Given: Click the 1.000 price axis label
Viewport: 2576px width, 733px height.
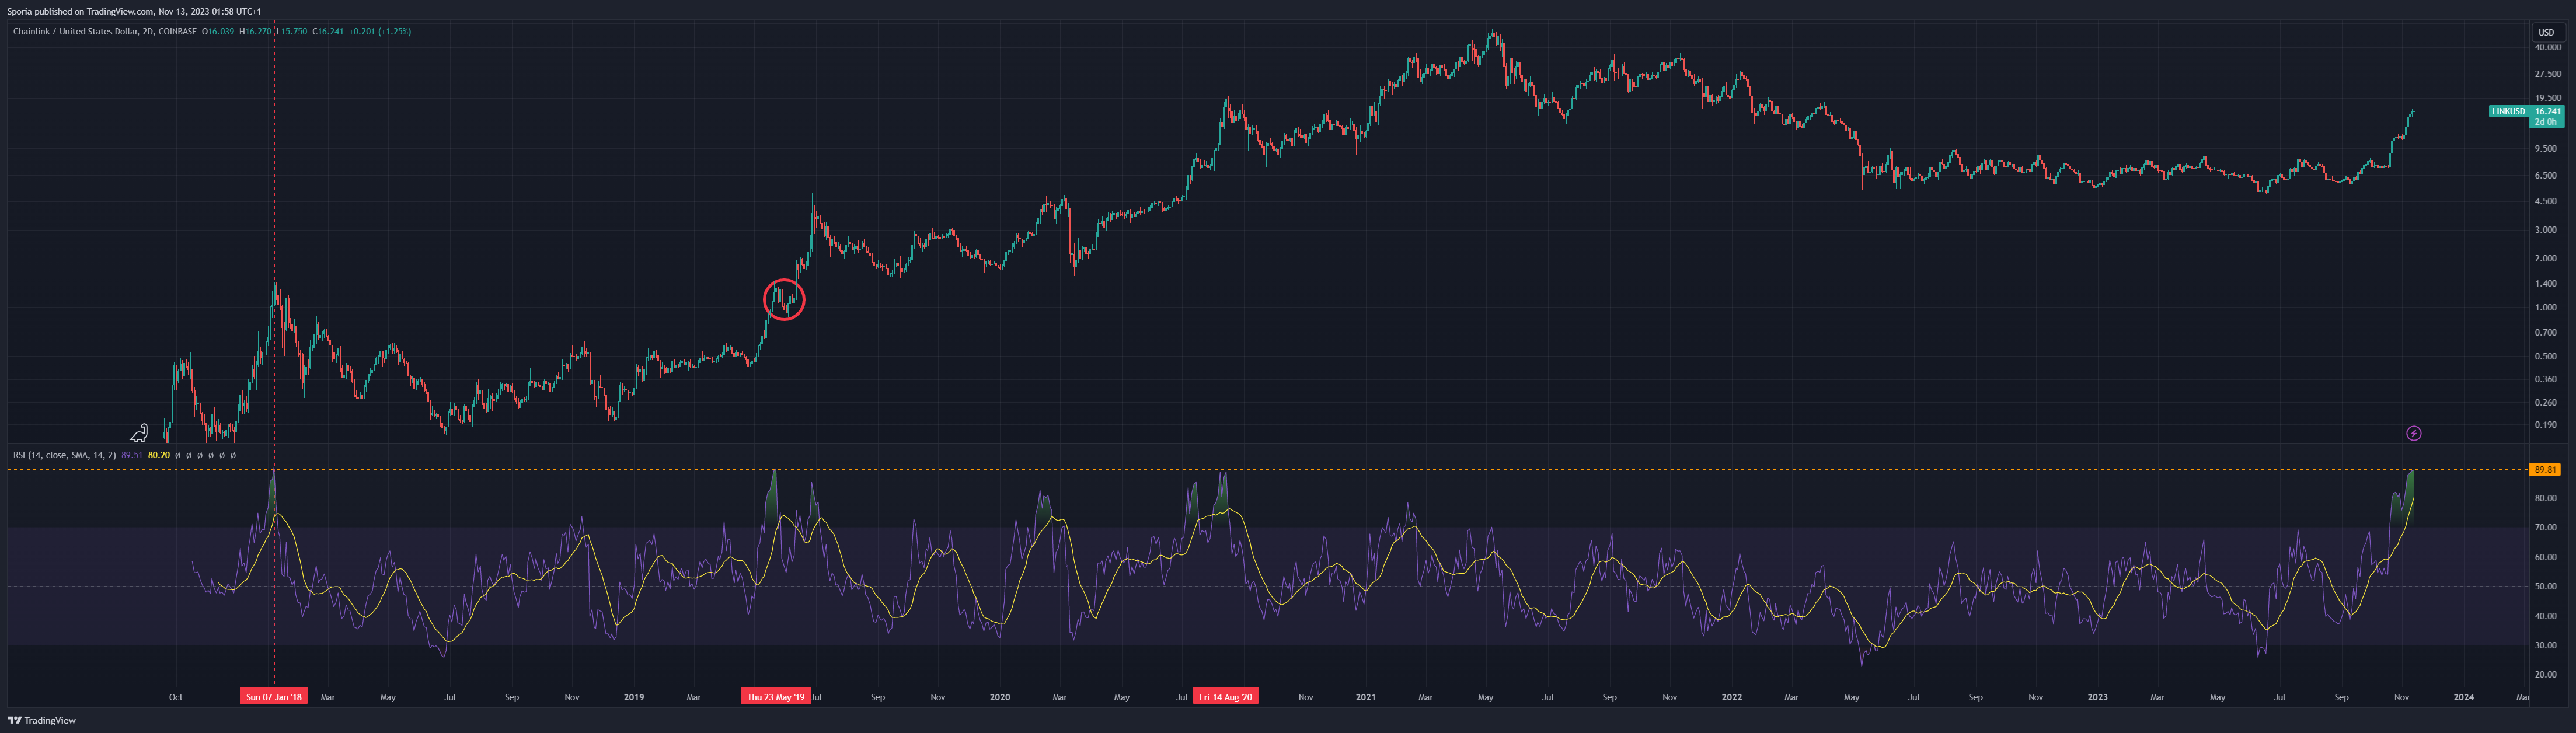Looking at the screenshot, I should [2546, 307].
